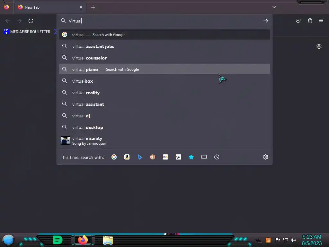Select the New Tab tab
Screen dimensions: 329x247
click(50, 7)
